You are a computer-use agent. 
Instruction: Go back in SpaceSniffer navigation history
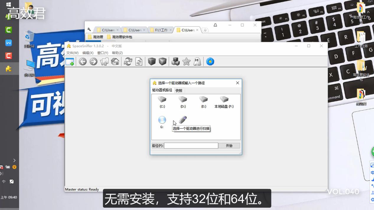tap(82, 62)
